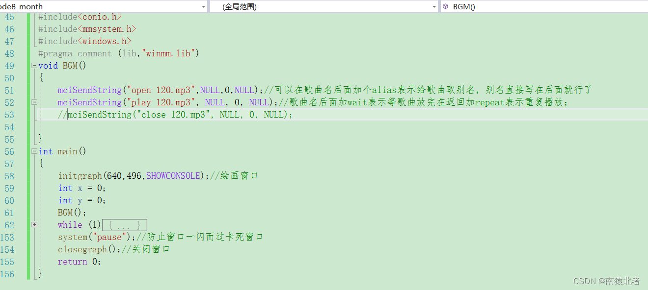Click the return 0; statement
The height and width of the screenshot is (290, 648).
pyautogui.click(x=80, y=262)
